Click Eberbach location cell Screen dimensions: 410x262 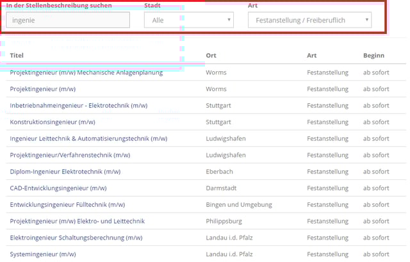[219, 172]
